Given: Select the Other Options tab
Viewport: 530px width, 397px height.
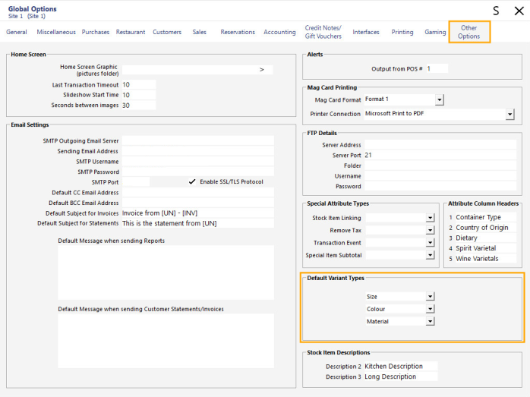Looking at the screenshot, I should [469, 32].
